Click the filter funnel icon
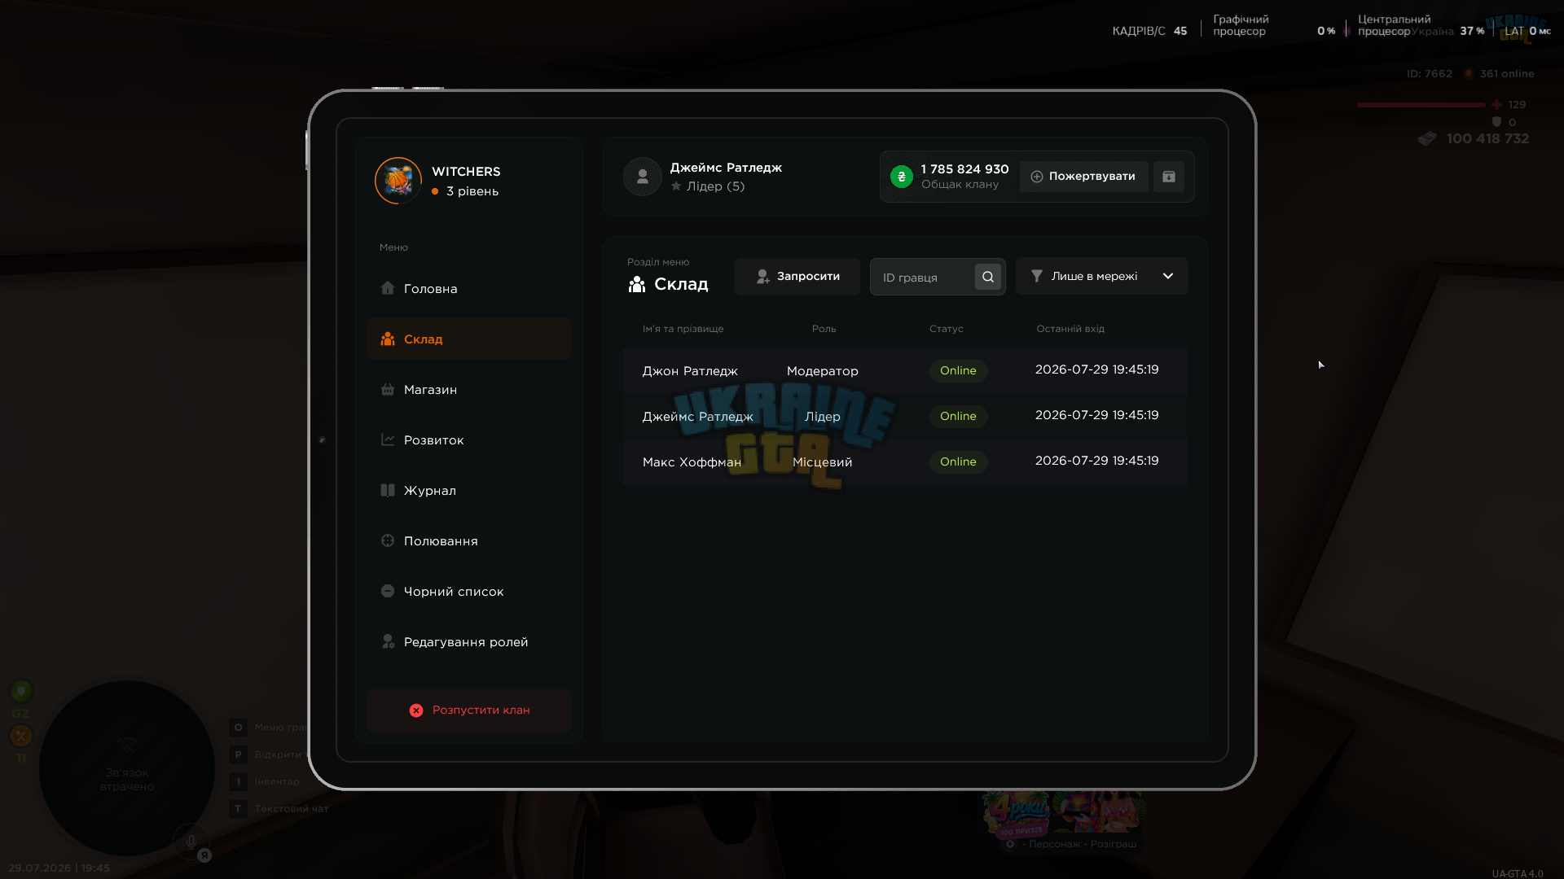 [x=1037, y=277]
